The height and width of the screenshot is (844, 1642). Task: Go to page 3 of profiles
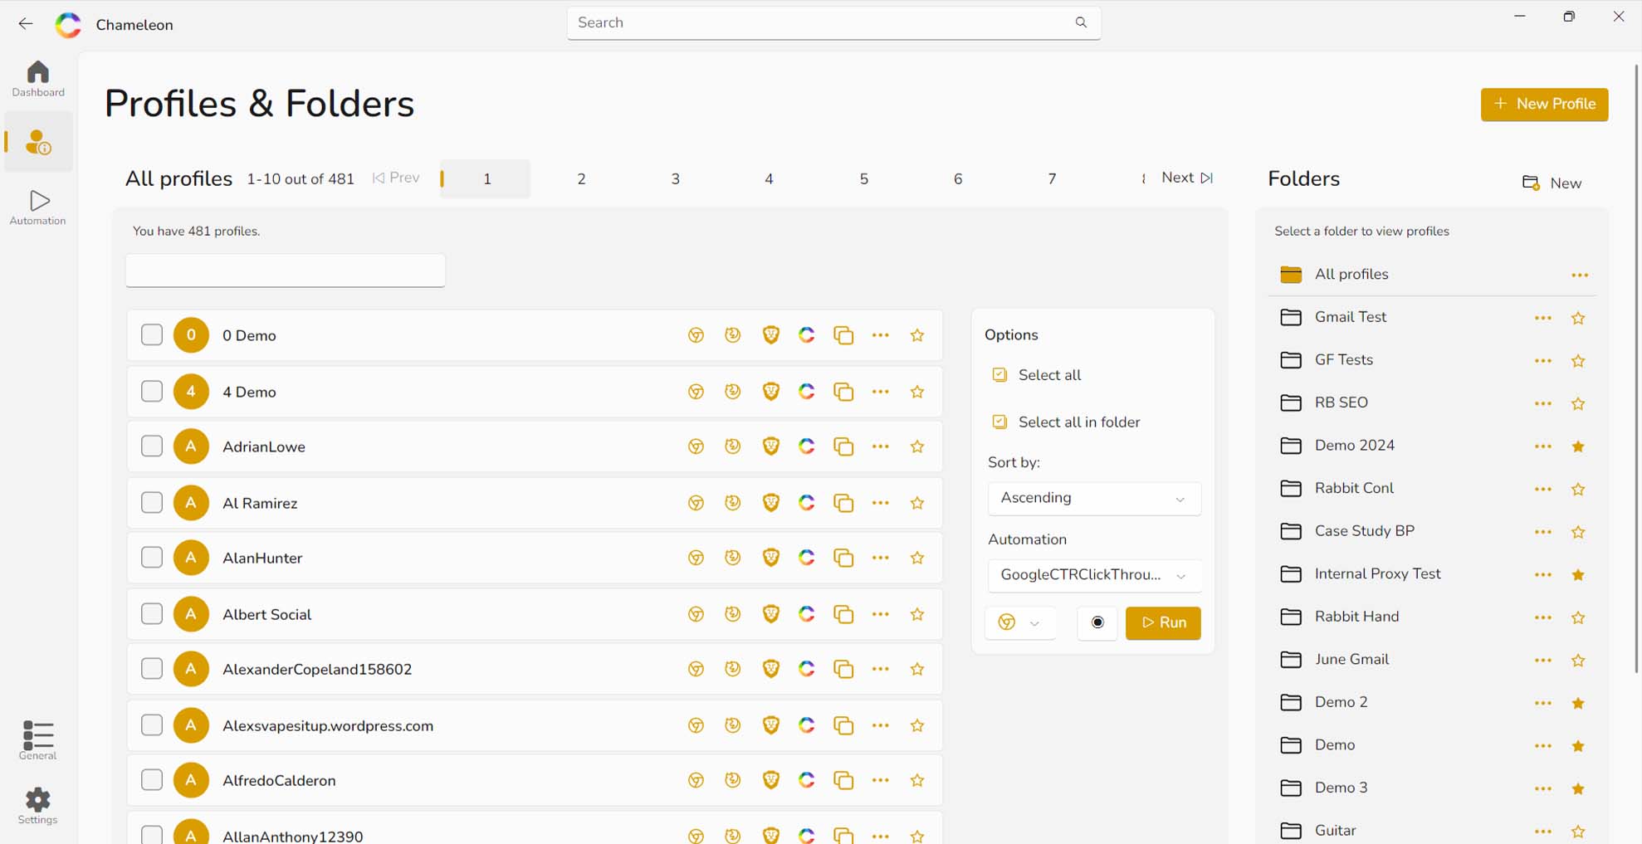(675, 179)
